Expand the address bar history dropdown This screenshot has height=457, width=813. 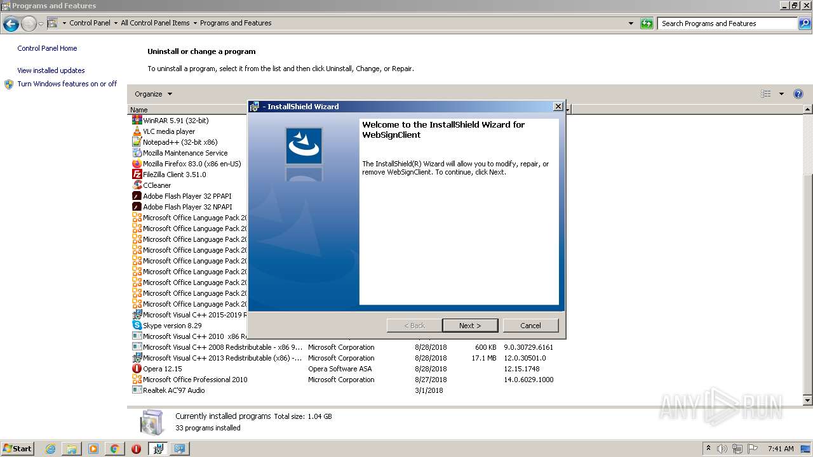[x=631, y=23]
